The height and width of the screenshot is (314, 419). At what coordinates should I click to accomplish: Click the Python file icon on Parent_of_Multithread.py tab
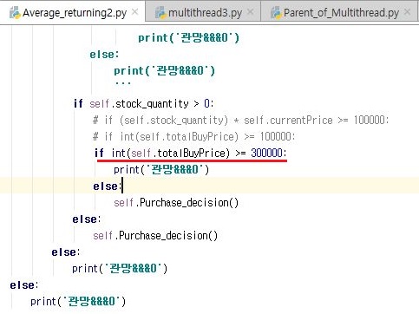tap(276, 13)
